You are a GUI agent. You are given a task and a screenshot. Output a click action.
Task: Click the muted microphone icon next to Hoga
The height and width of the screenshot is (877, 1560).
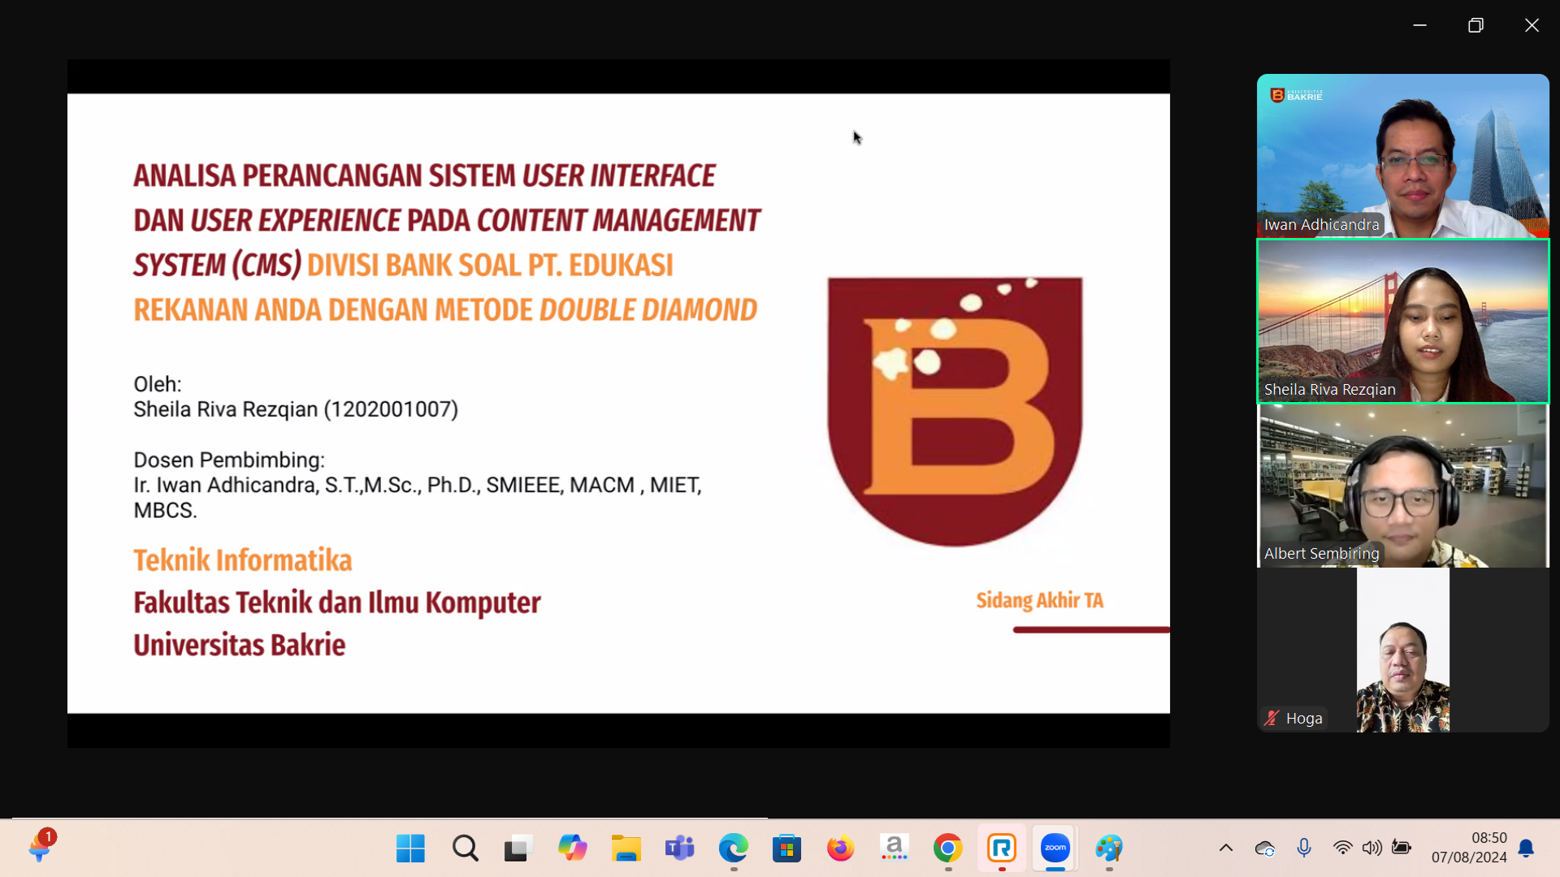point(1272,719)
